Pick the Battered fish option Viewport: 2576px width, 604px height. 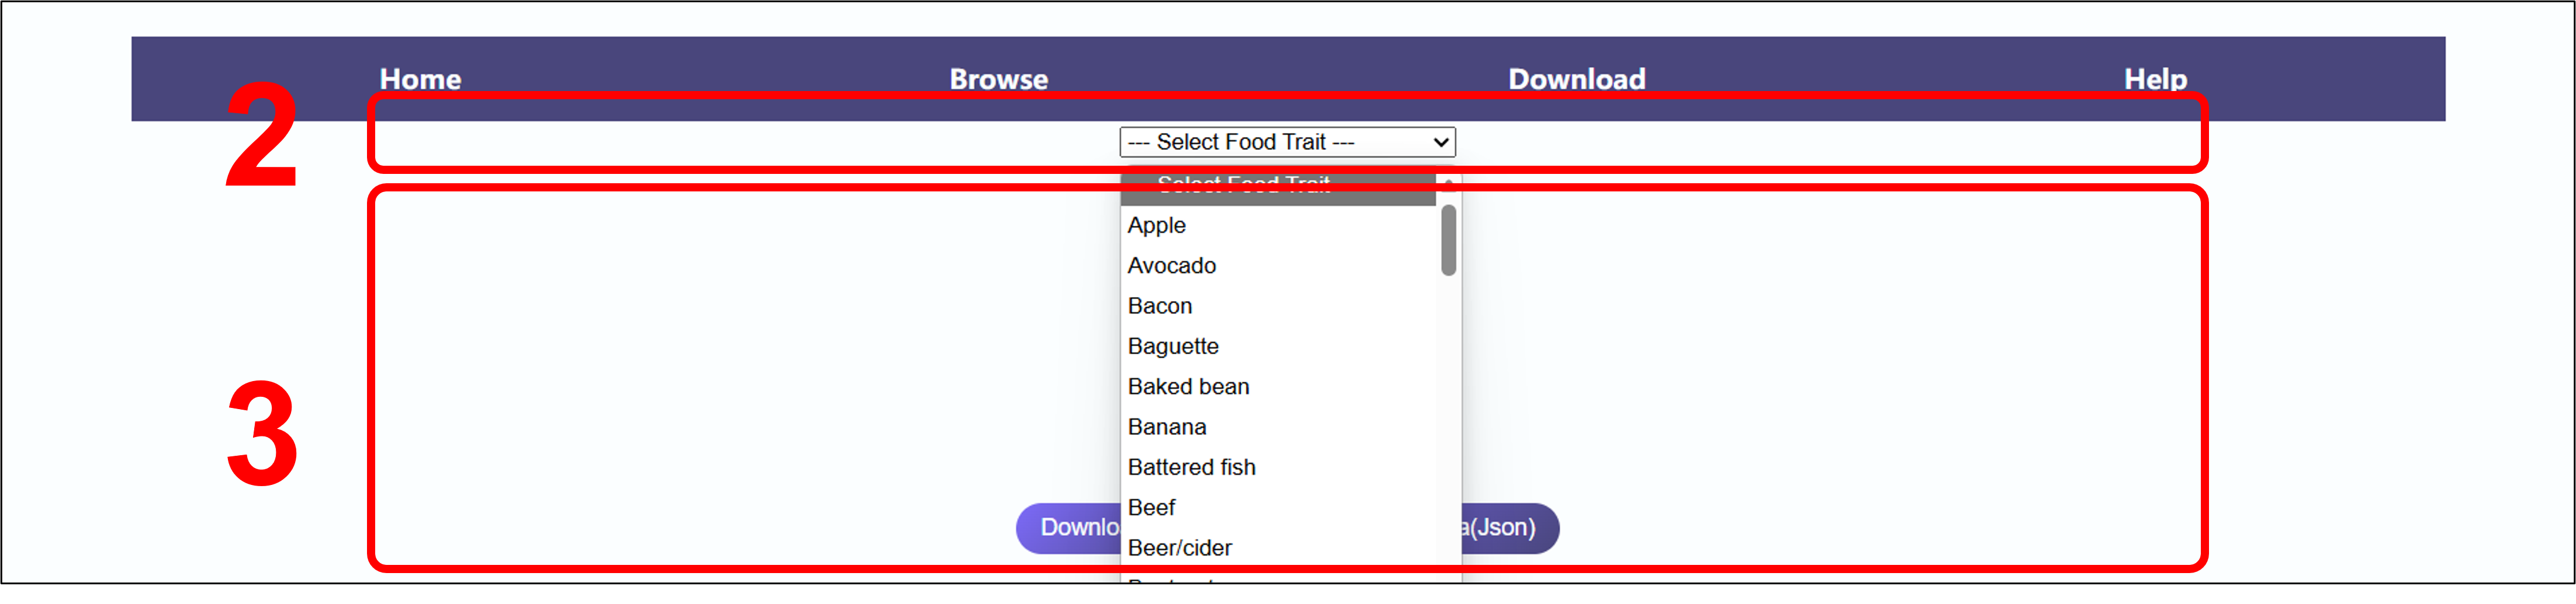point(1191,467)
